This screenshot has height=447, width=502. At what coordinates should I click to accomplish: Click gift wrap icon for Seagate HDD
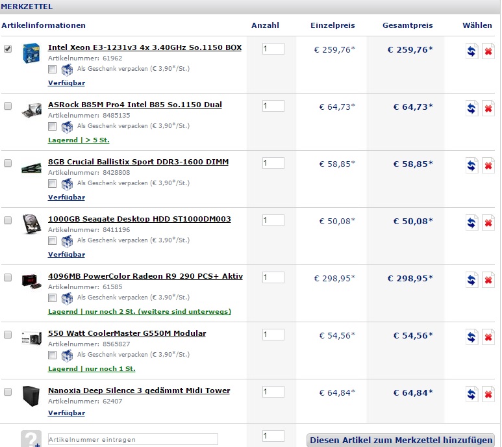click(67, 241)
